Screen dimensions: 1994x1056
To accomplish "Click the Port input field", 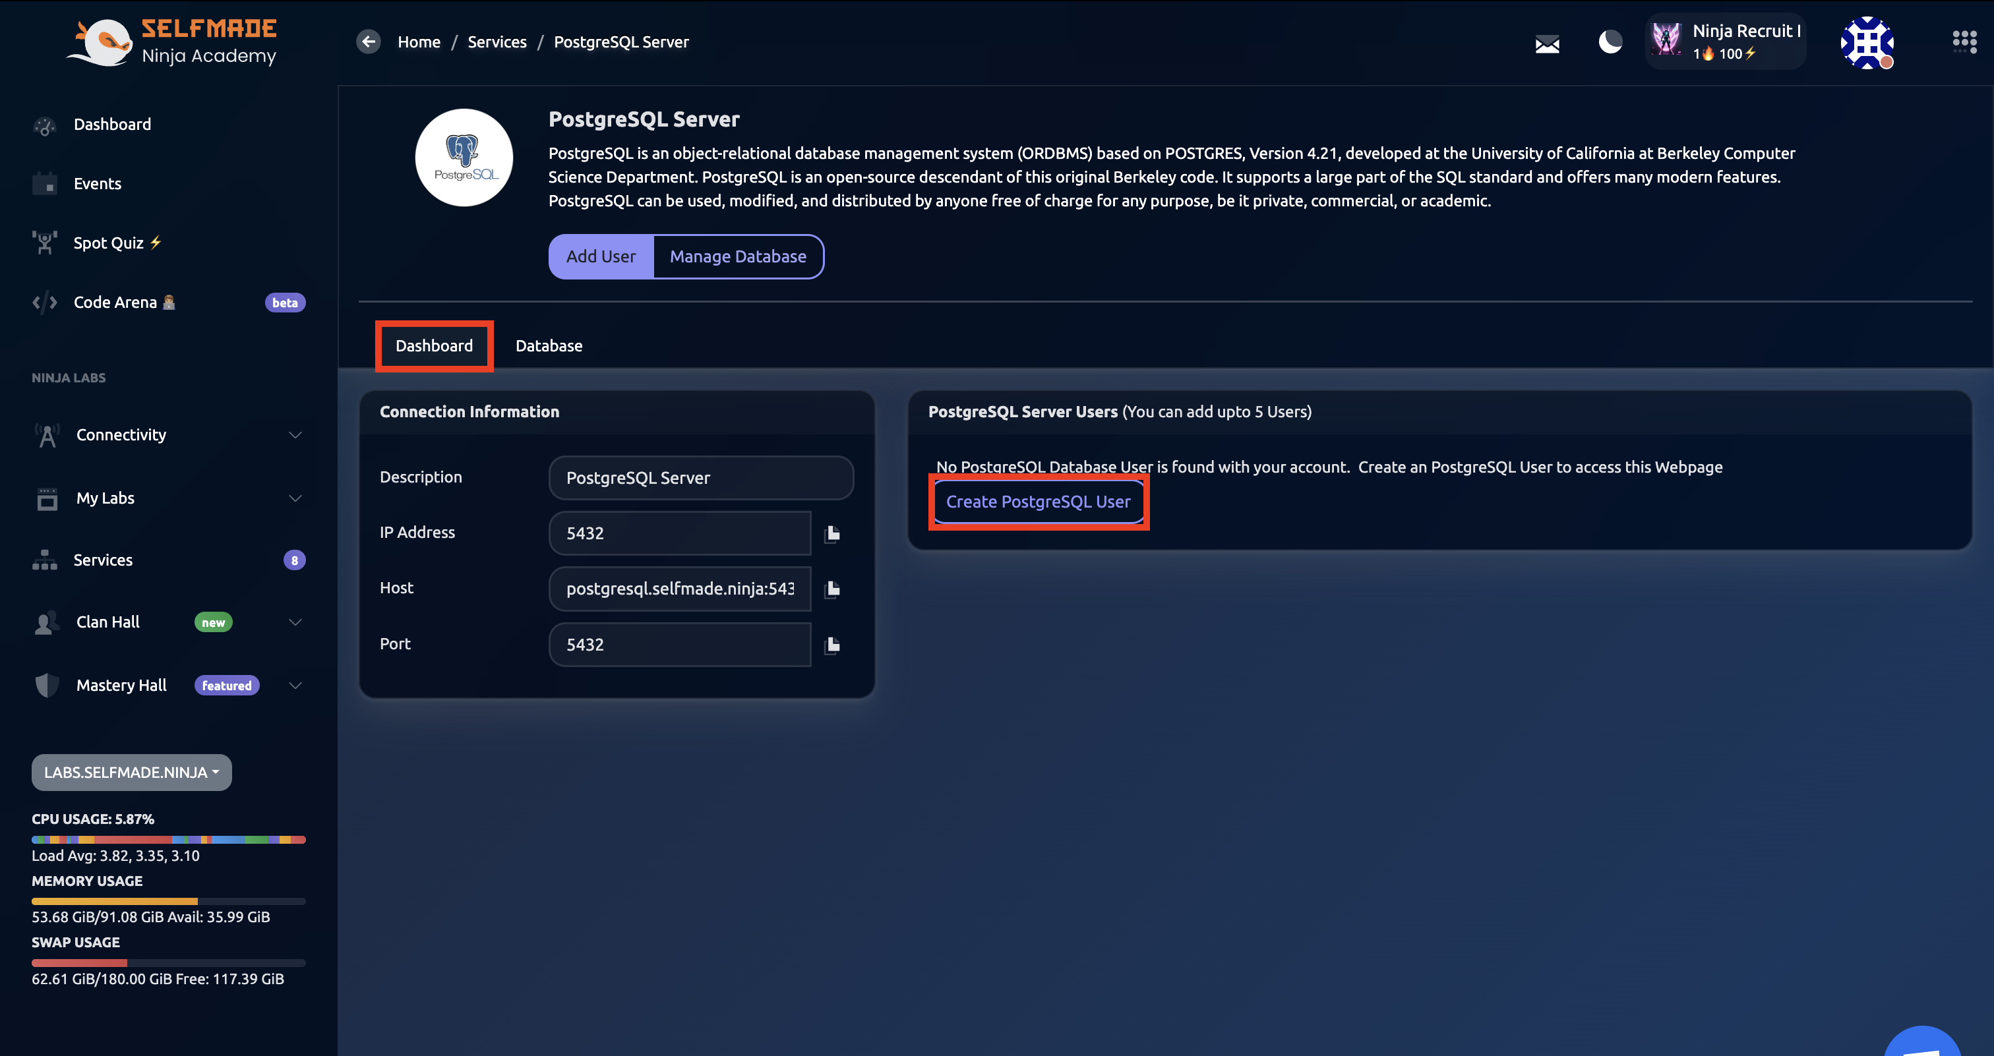I will [680, 645].
